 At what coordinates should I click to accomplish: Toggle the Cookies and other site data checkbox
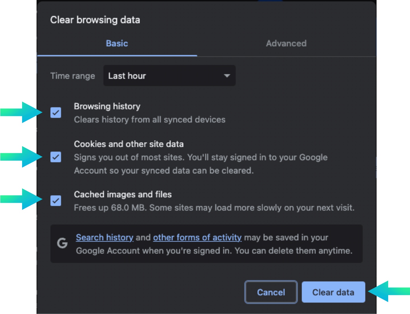56,157
